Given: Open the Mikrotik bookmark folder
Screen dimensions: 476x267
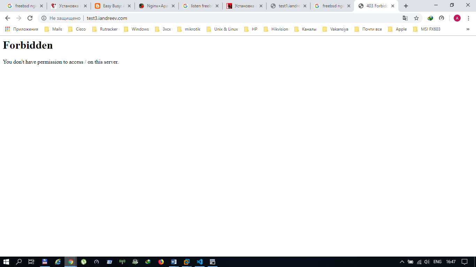Looking at the screenshot, I should (x=189, y=29).
